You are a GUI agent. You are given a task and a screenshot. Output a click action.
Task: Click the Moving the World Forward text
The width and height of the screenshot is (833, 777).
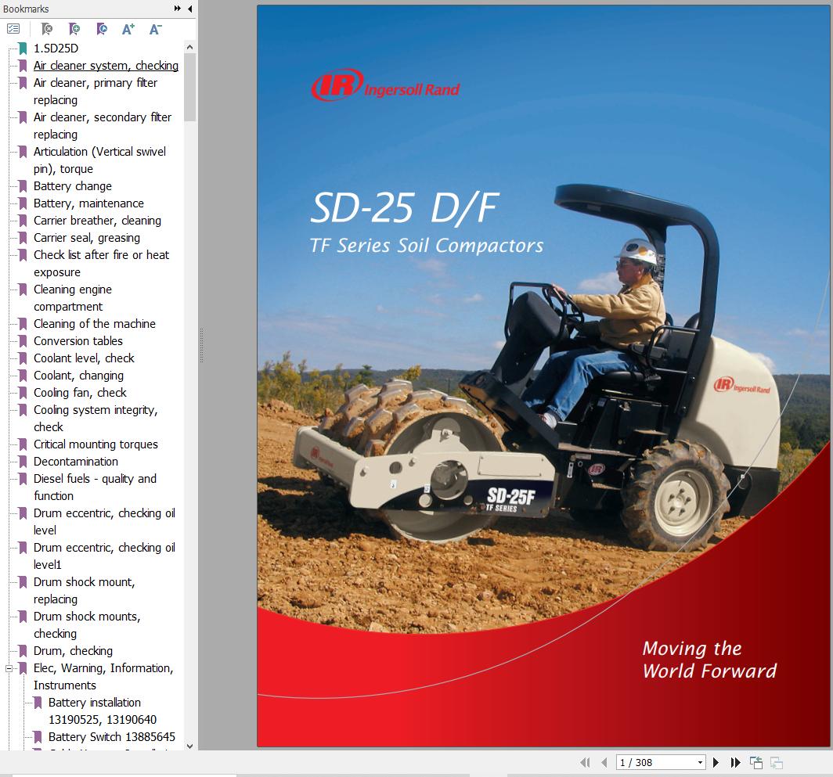tap(709, 660)
